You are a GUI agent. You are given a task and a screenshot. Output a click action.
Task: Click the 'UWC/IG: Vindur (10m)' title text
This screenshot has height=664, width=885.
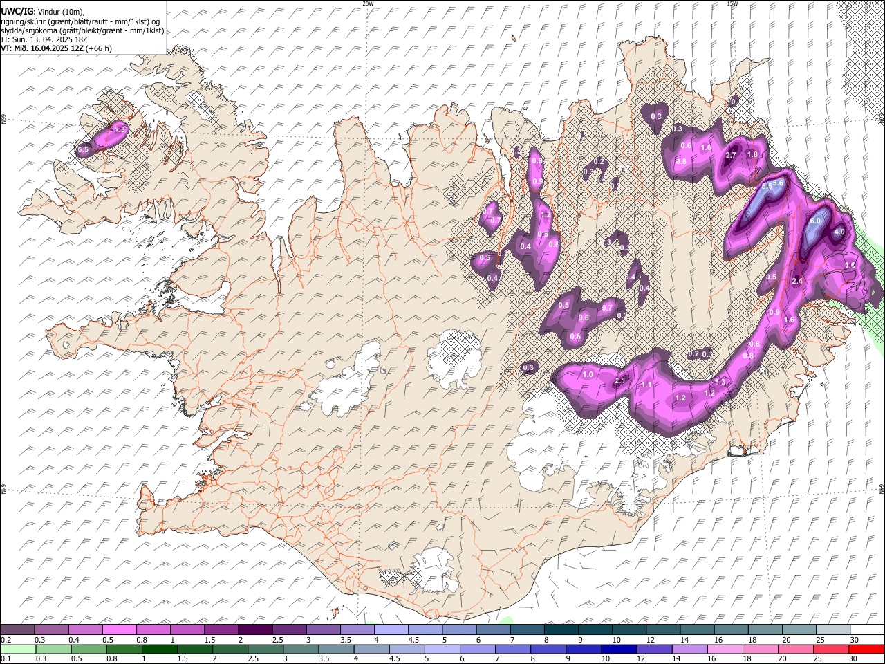click(43, 12)
